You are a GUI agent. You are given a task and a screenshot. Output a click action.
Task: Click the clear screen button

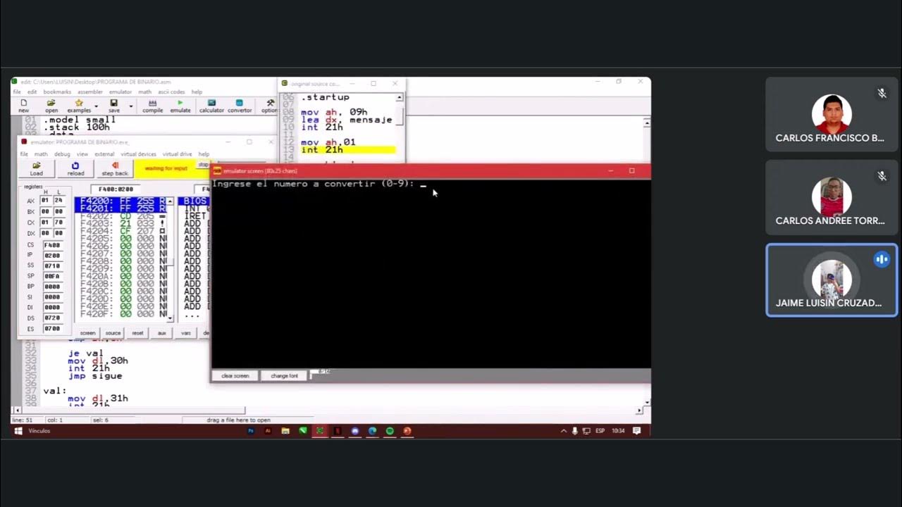coord(235,376)
